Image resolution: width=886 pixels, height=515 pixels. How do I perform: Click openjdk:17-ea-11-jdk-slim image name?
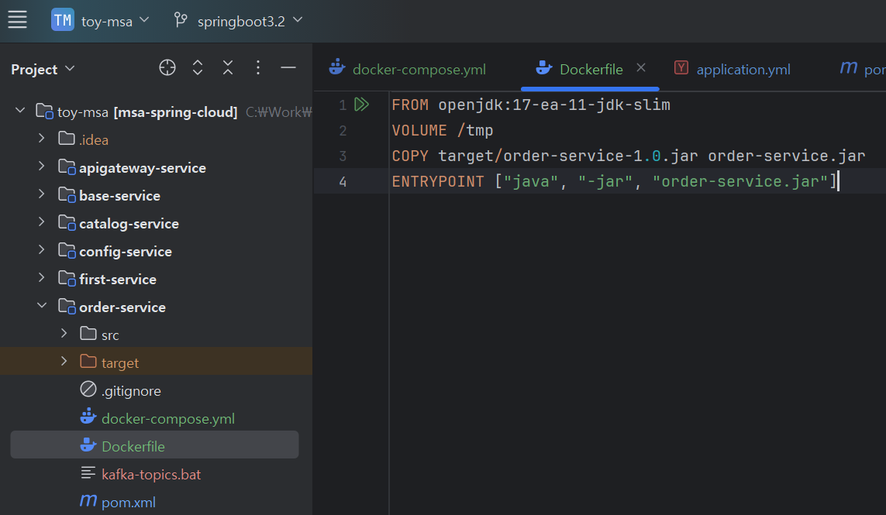(554, 105)
